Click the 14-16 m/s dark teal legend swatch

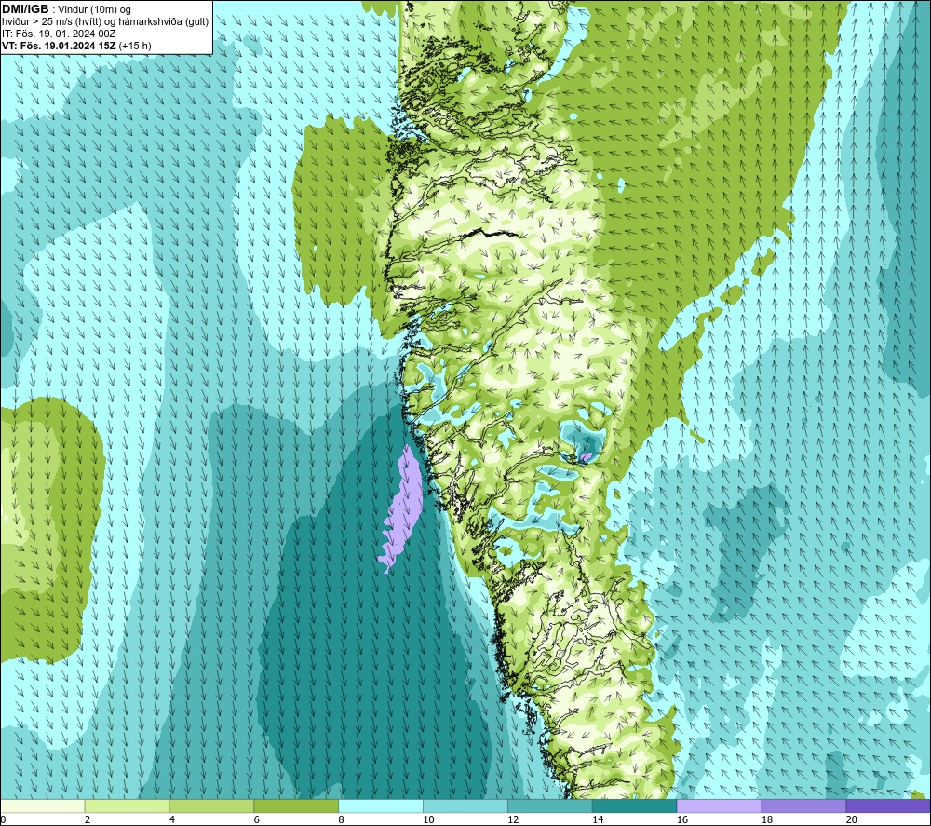pos(634,806)
